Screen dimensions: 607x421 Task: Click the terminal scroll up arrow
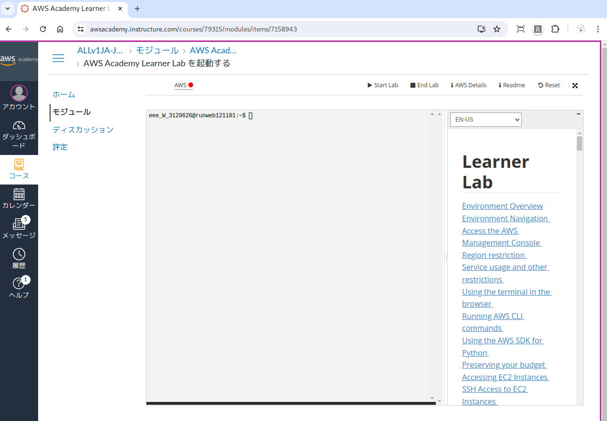(432, 114)
